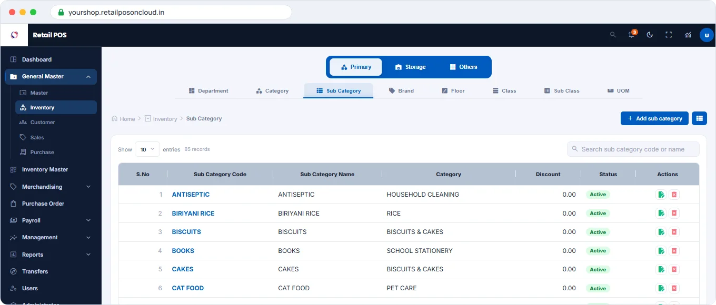The width and height of the screenshot is (716, 305).
Task: Edit the BISCUITS row
Action: point(661,232)
